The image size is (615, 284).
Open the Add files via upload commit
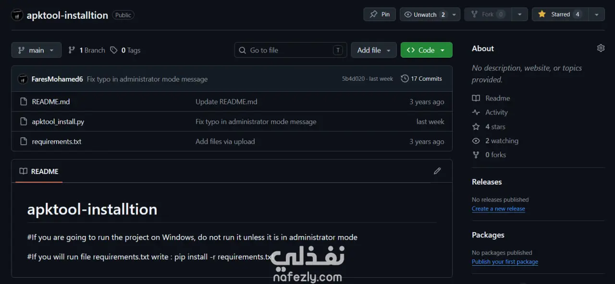pyautogui.click(x=225, y=141)
